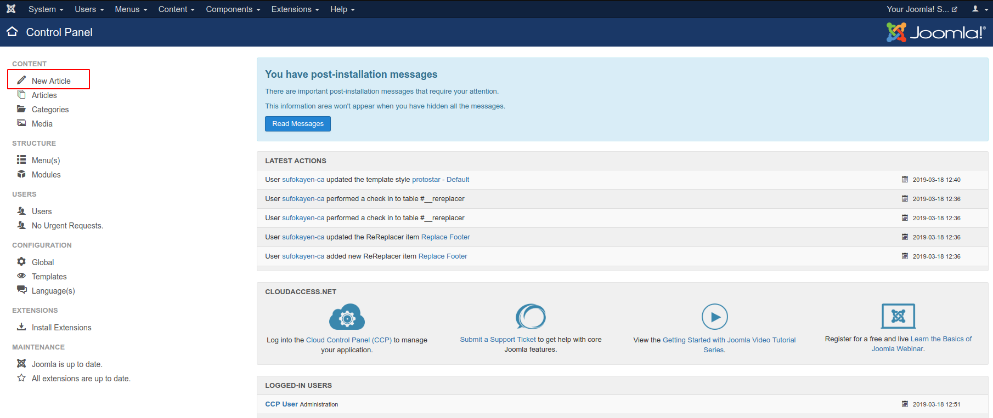
Task: Open the user account menu icon
Action: click(980, 9)
